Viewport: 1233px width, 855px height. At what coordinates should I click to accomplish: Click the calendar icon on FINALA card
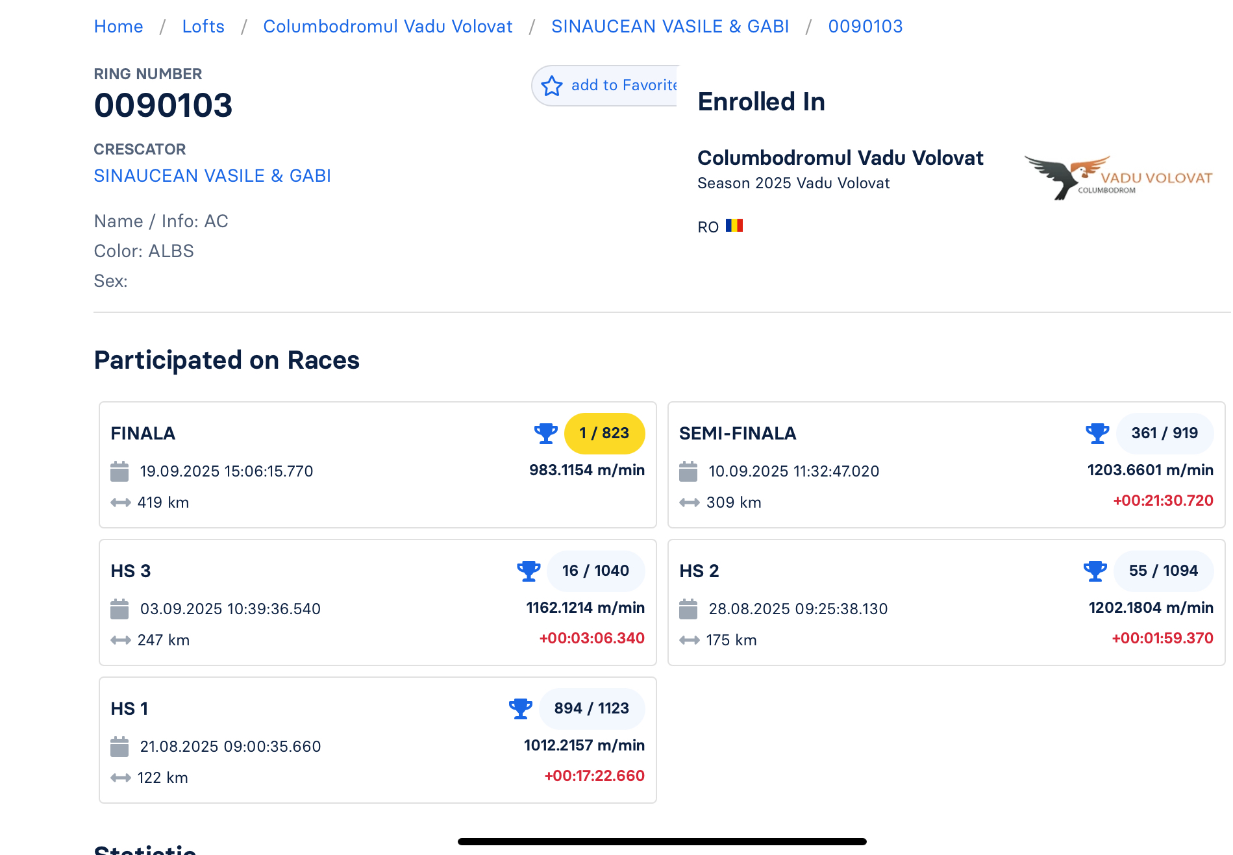click(x=119, y=471)
